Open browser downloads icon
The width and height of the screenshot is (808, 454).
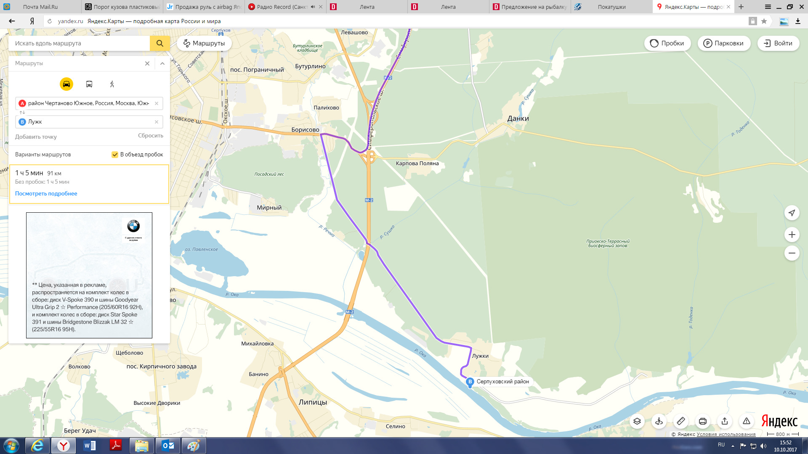(797, 21)
